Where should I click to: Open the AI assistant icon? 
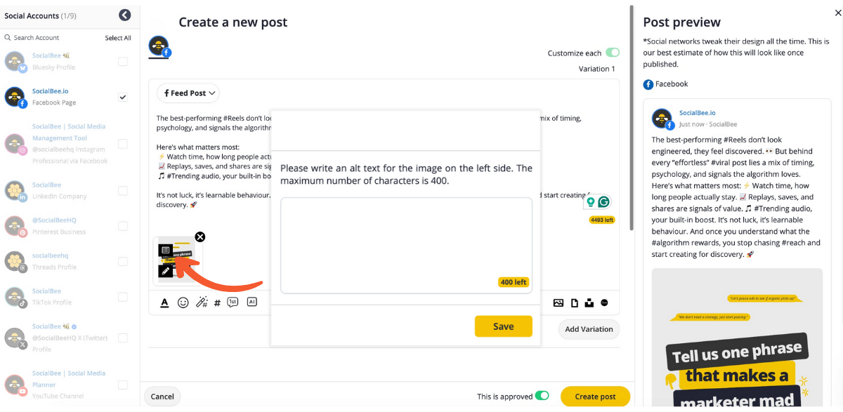pos(251,302)
